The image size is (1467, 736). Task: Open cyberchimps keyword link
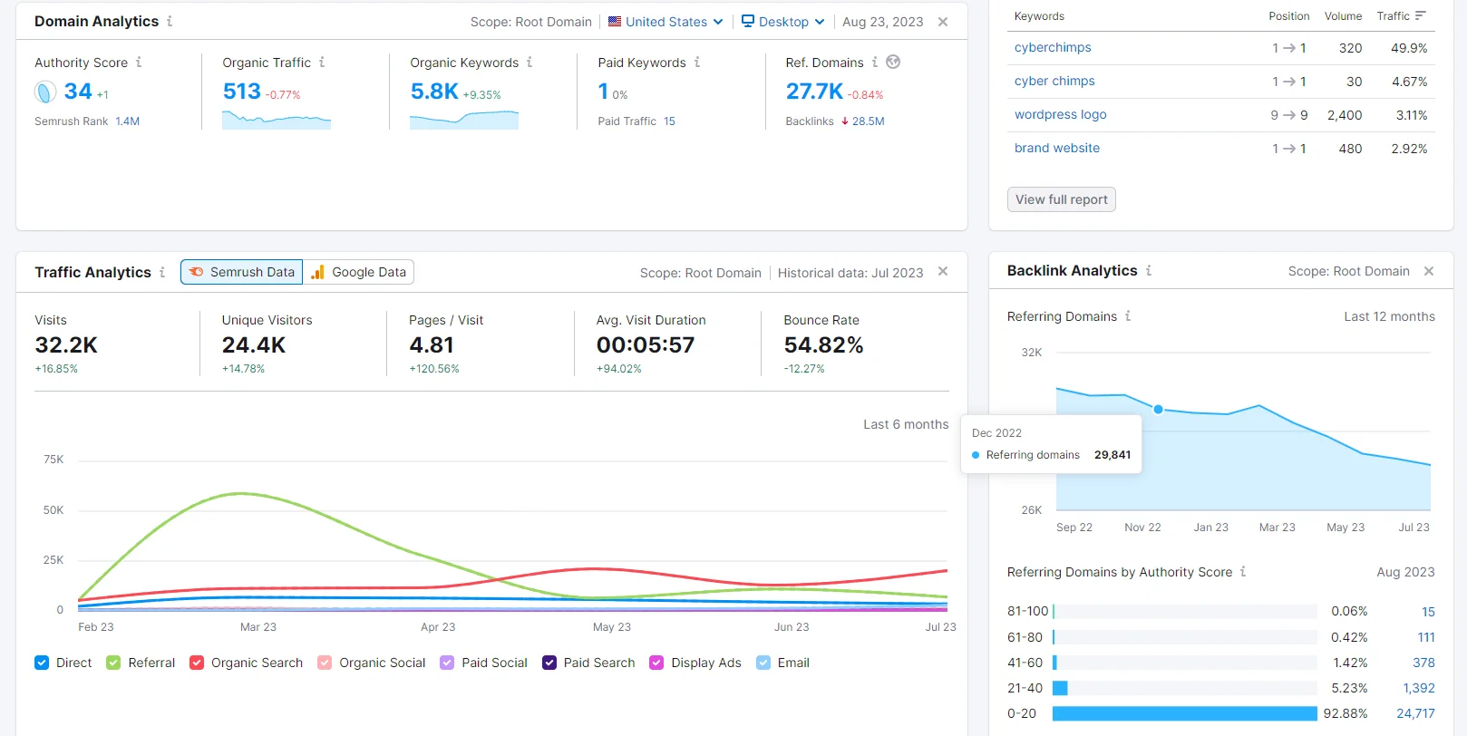point(1053,48)
